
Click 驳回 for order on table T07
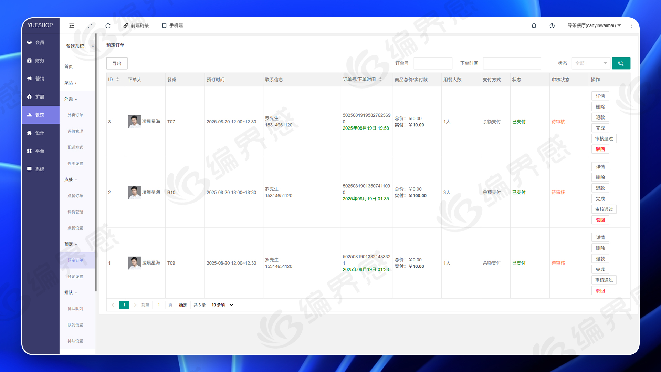pyautogui.click(x=600, y=149)
